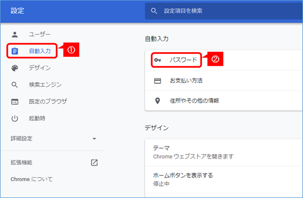Viewport: 303px width, 198px height.
Task: Click the address location pin icon
Action: click(x=158, y=101)
